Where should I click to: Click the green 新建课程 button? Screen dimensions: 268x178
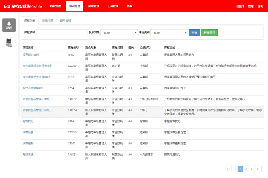(x=209, y=33)
